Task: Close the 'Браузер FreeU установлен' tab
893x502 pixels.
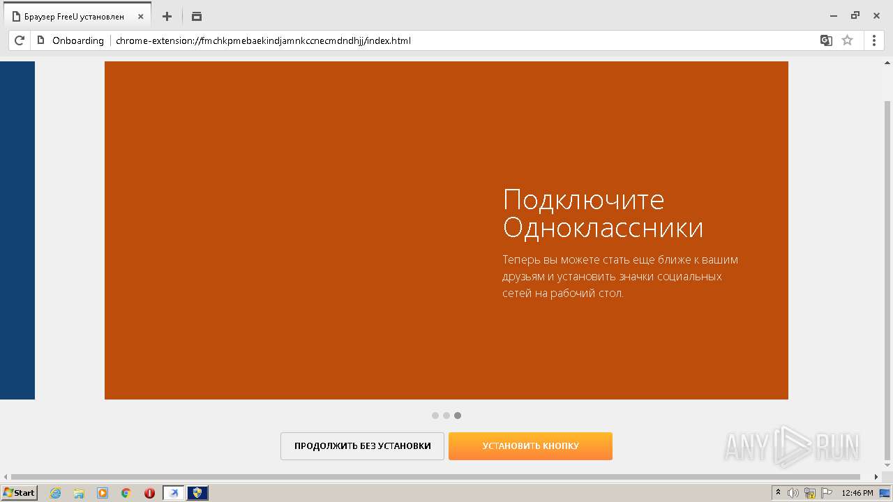Action: [x=140, y=16]
